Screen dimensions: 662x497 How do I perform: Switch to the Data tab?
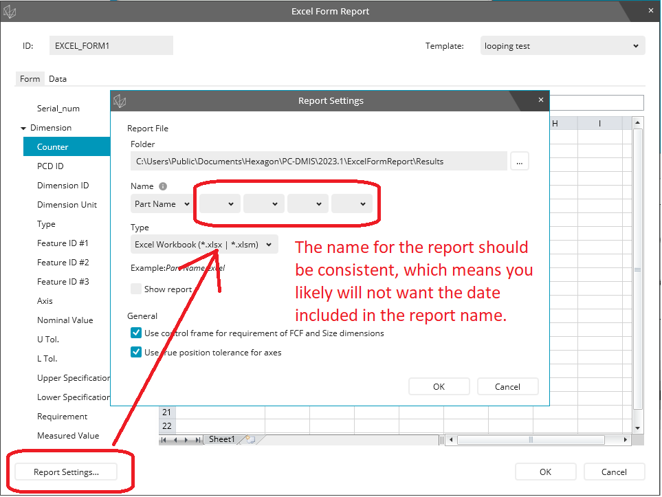click(x=57, y=78)
